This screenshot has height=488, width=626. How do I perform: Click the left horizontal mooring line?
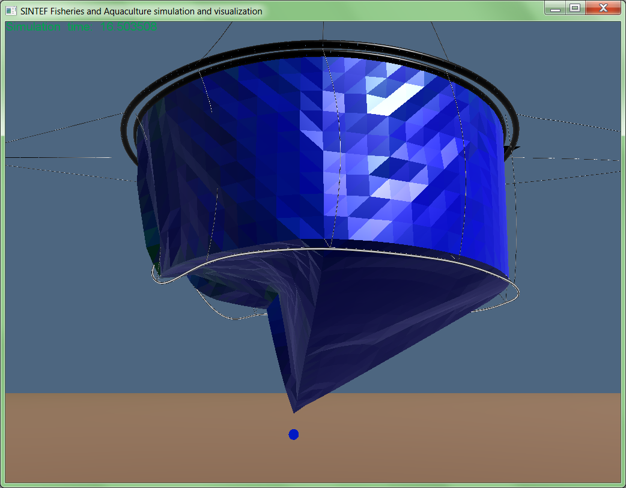tap(60, 158)
